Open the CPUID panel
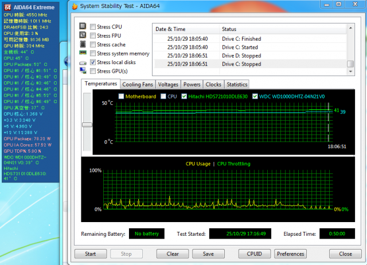The height and width of the screenshot is (265, 367). click(x=255, y=254)
